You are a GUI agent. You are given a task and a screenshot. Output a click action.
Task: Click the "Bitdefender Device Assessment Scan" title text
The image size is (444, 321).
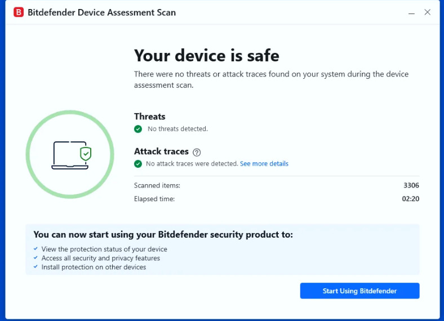click(x=101, y=12)
